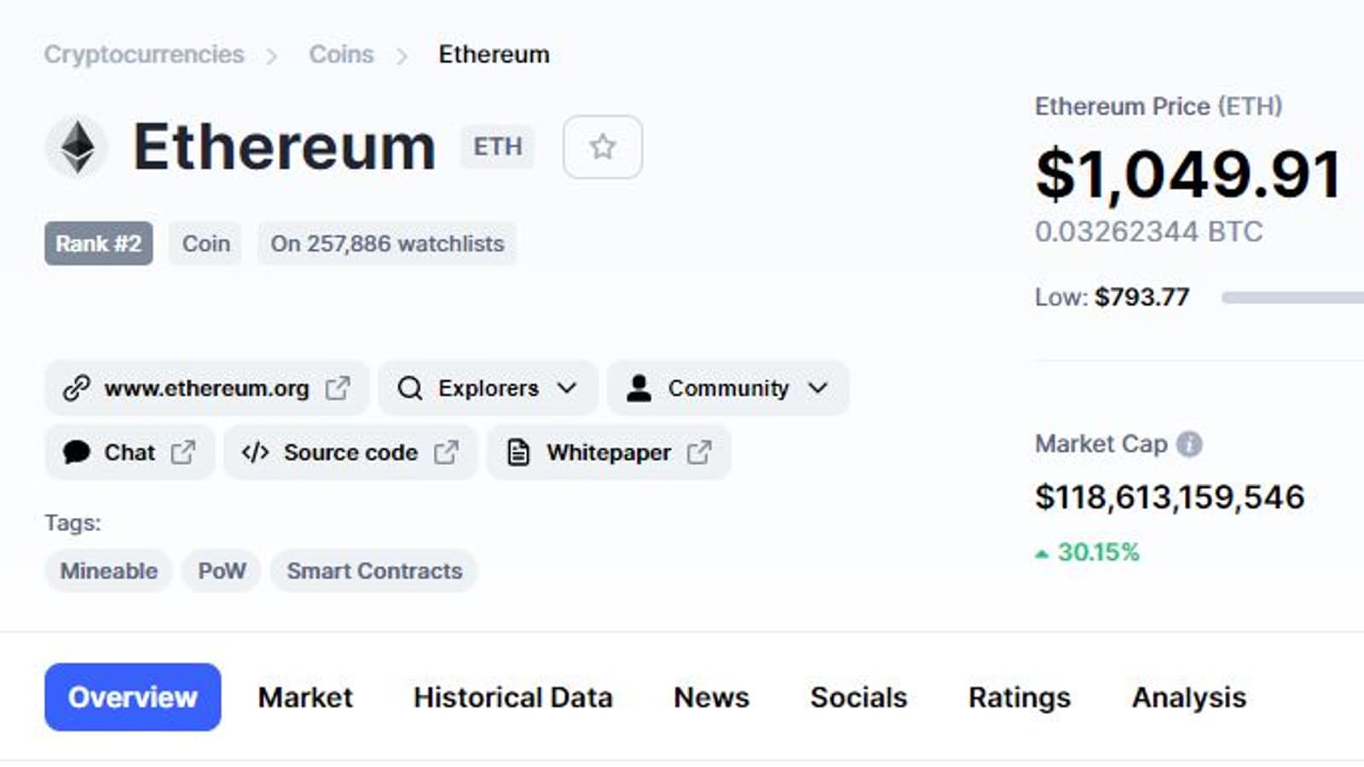This screenshot has width=1364, height=767.
Task: Click the Whitepaper document icon
Action: 518,453
